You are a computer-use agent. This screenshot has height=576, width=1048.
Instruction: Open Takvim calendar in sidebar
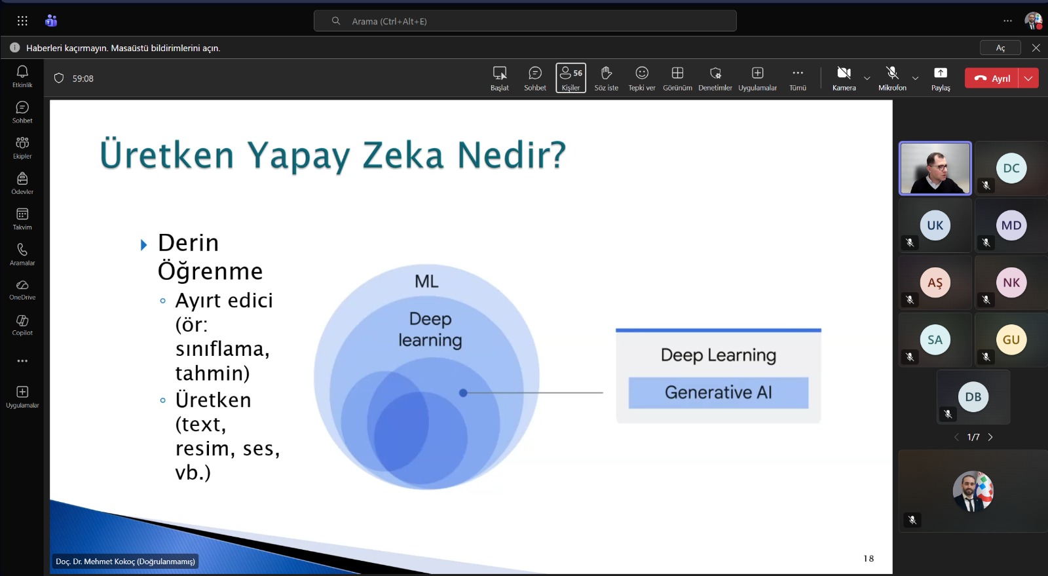point(22,219)
